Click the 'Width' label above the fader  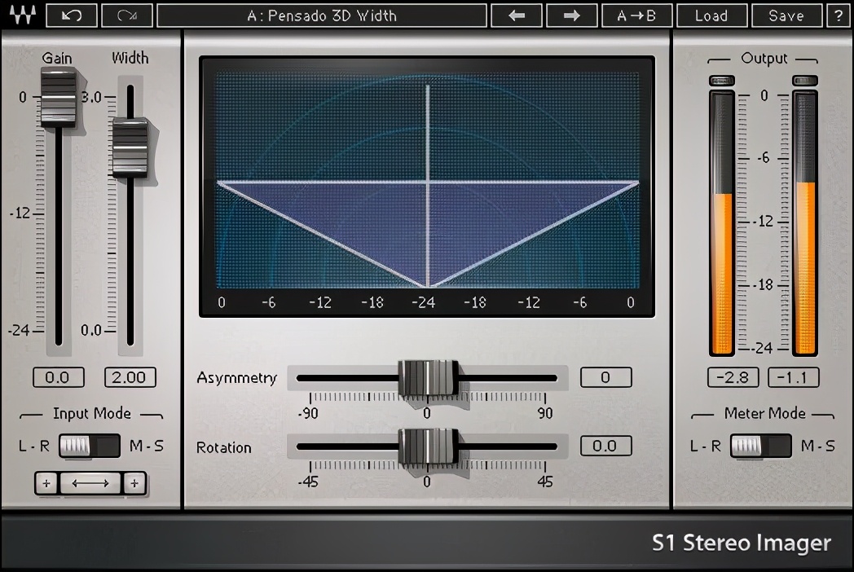(130, 58)
